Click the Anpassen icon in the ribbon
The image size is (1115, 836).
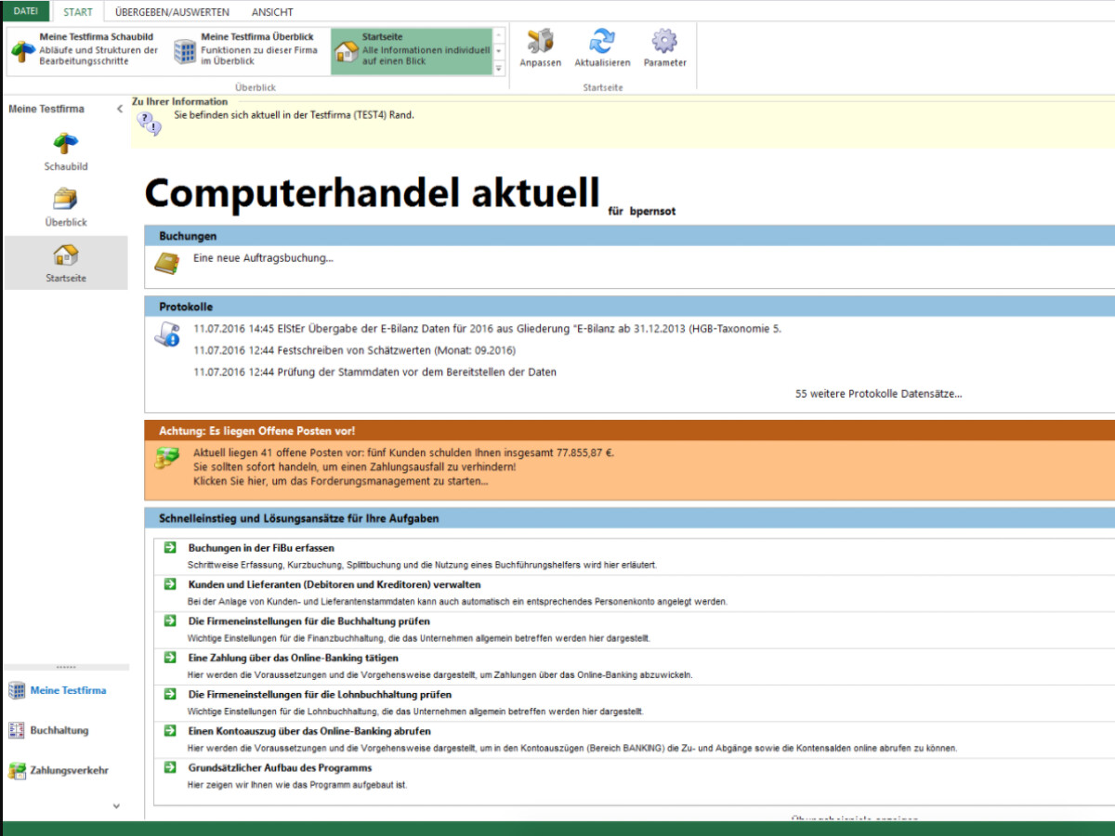pyautogui.click(x=540, y=43)
